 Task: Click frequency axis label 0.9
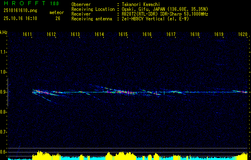3,92
